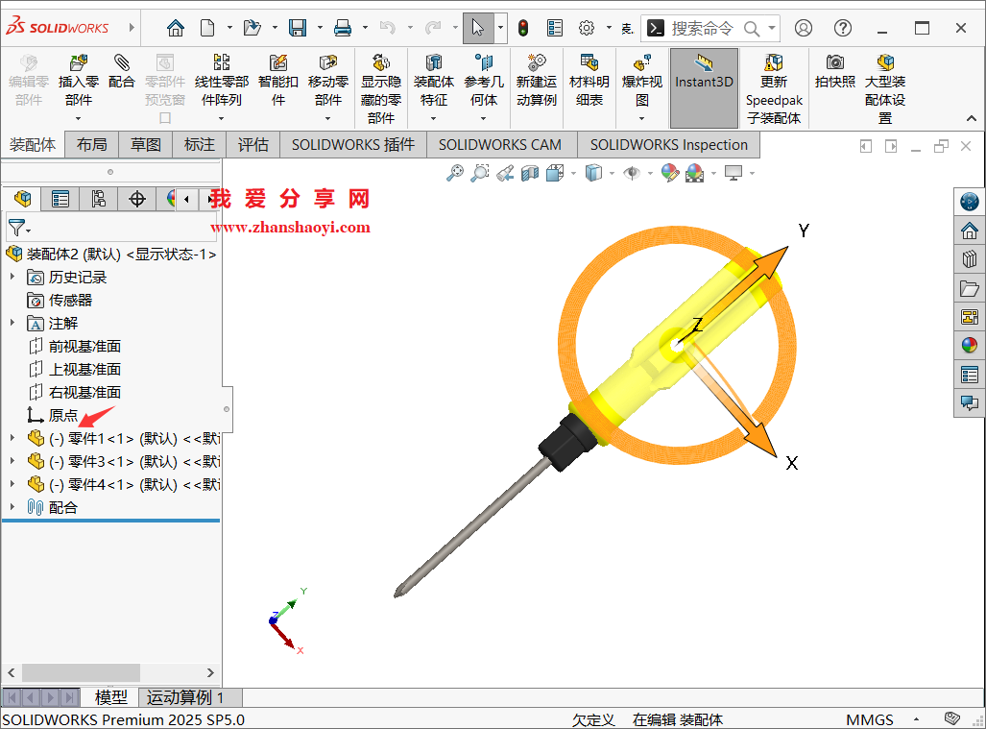Open the 插入零部件 dropdown arrow
Image resolution: width=986 pixels, height=729 pixels.
click(78, 118)
